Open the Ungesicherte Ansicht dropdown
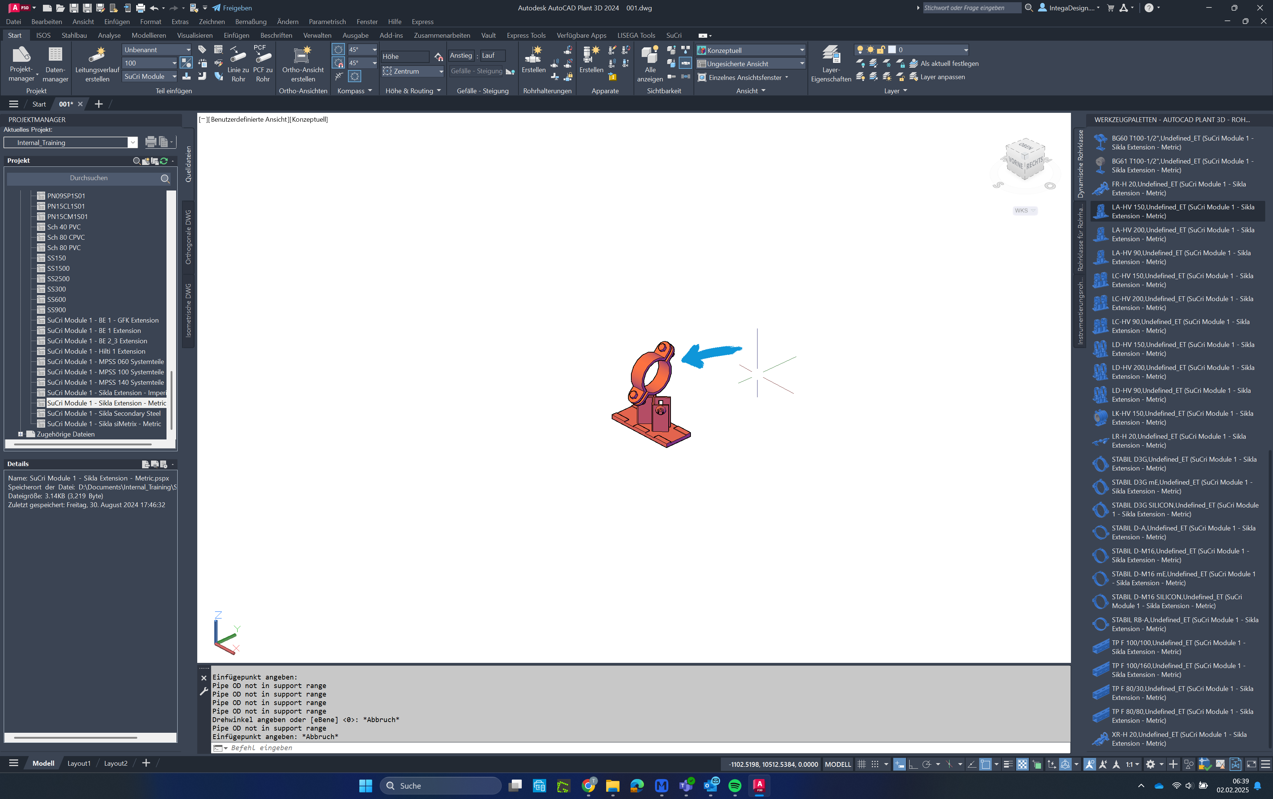The height and width of the screenshot is (799, 1273). 751,63
